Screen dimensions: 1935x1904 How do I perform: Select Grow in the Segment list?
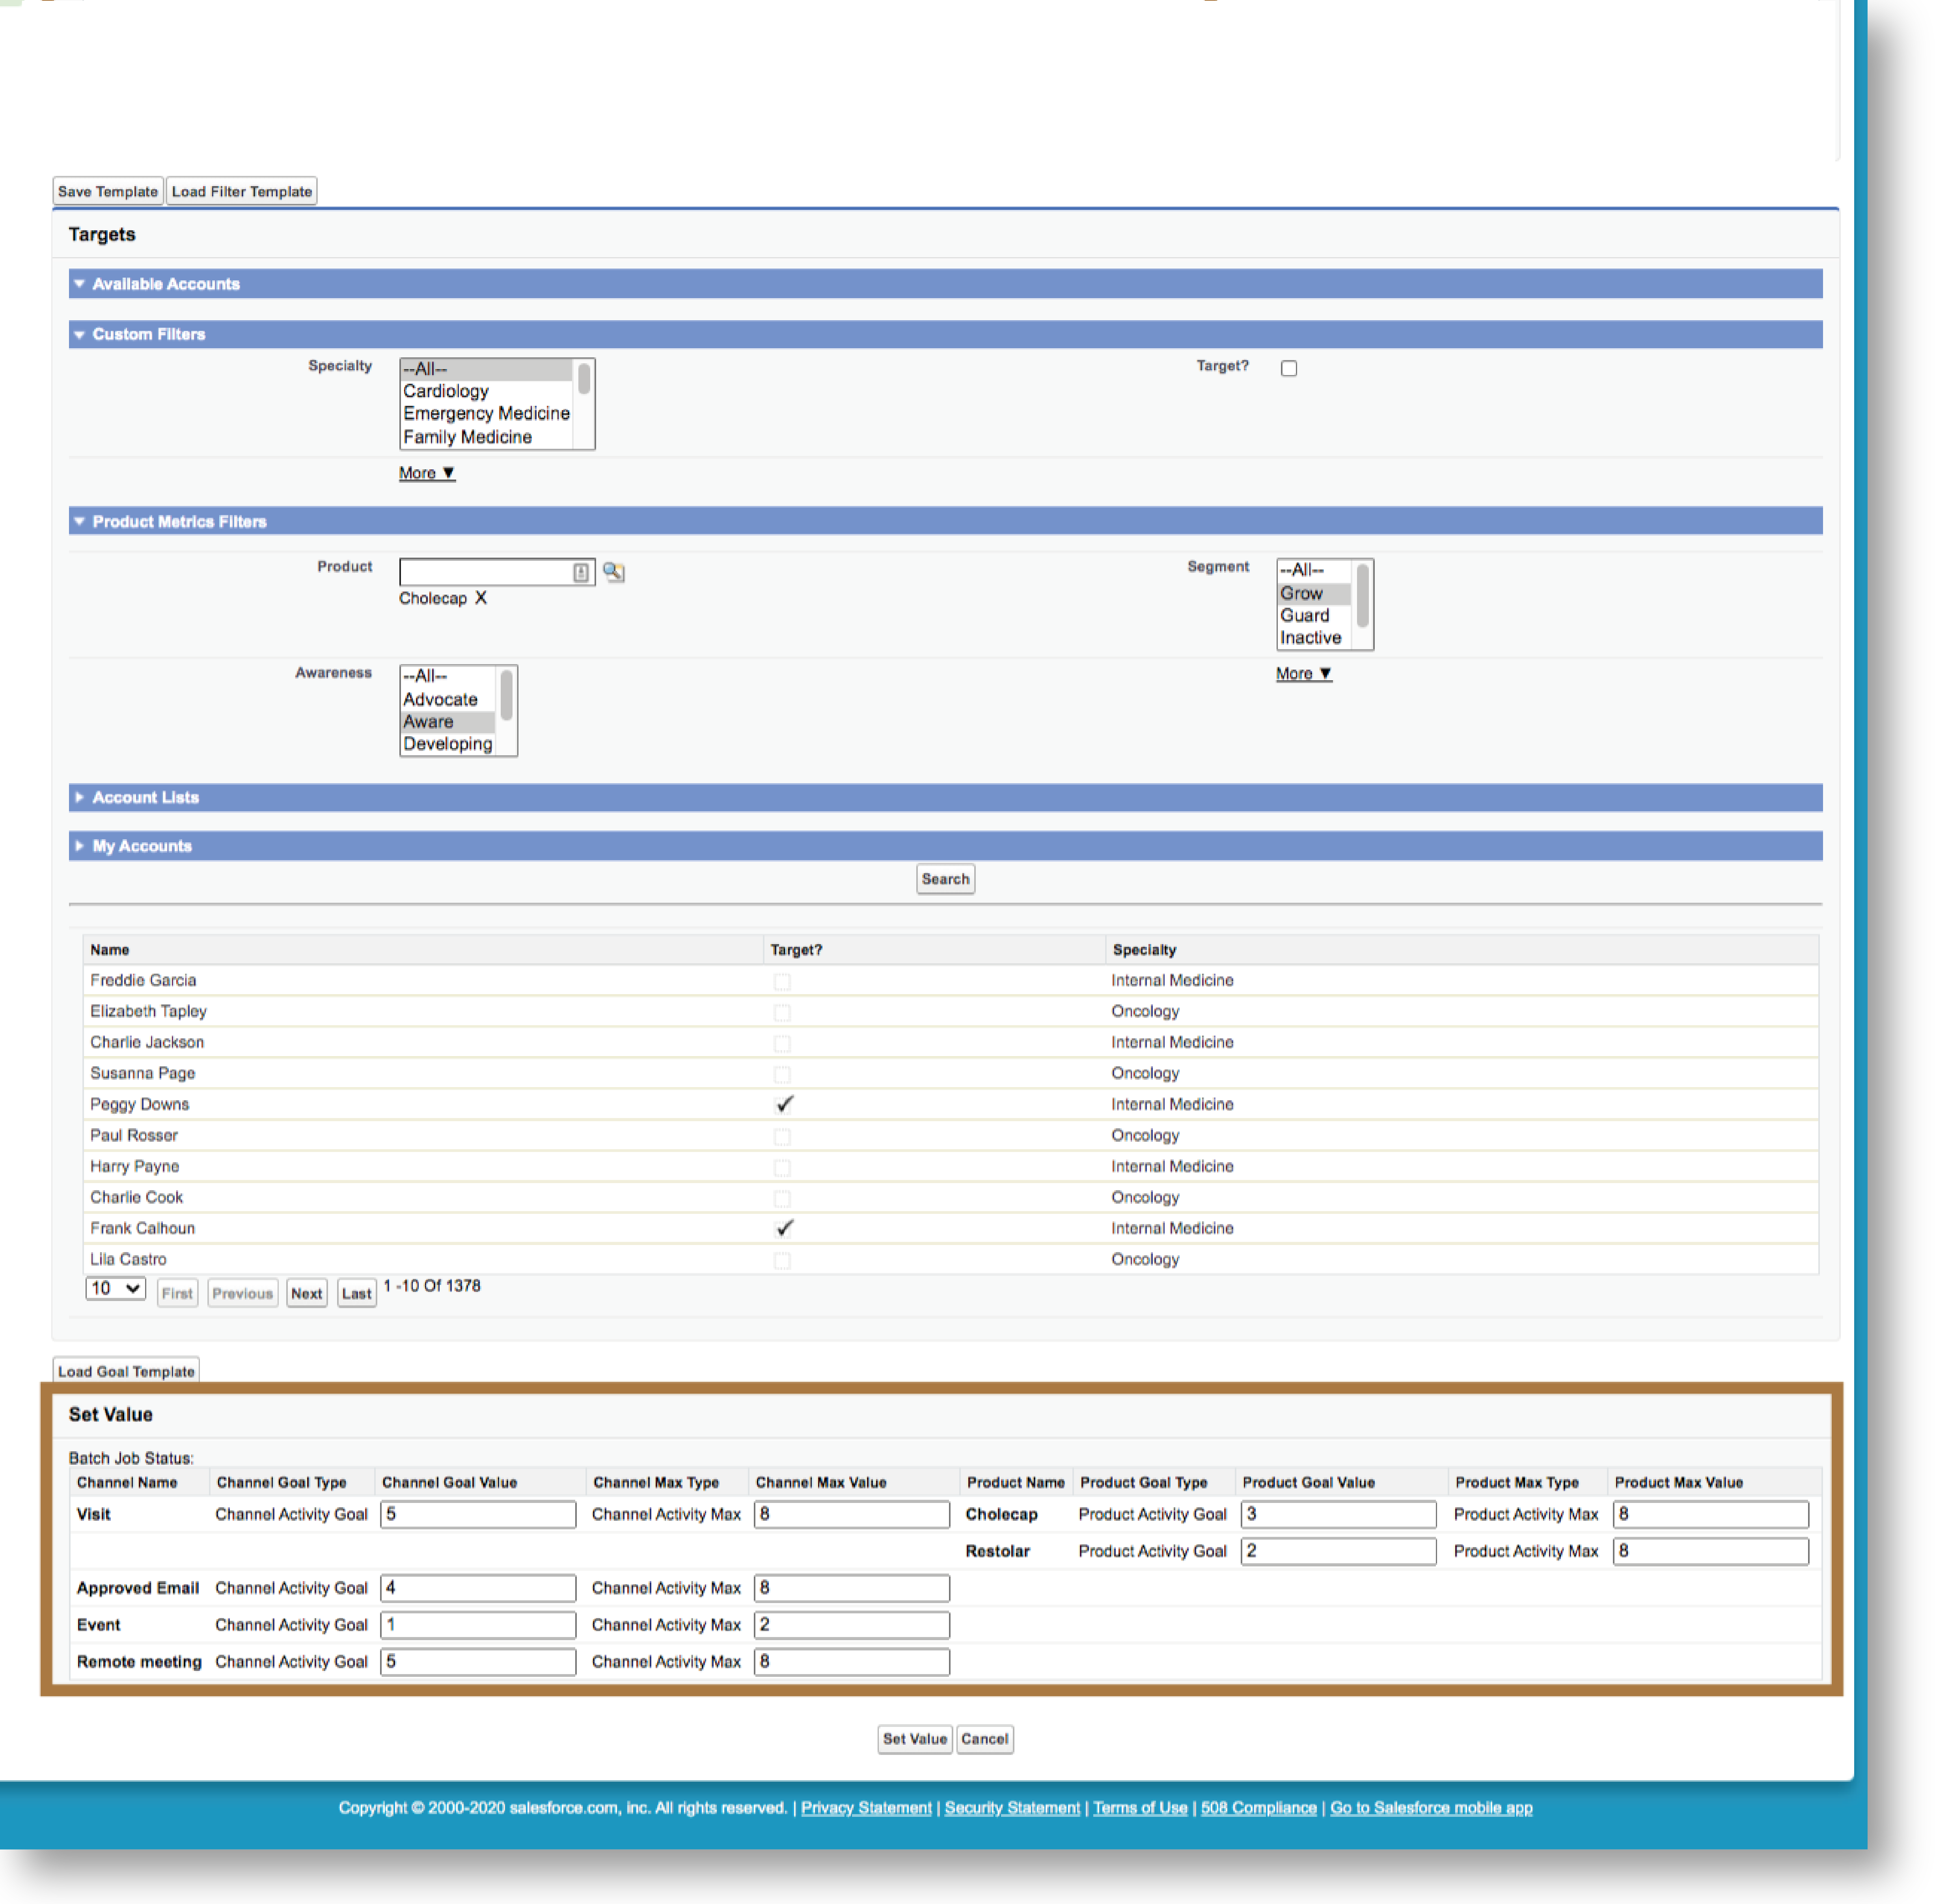1314,593
